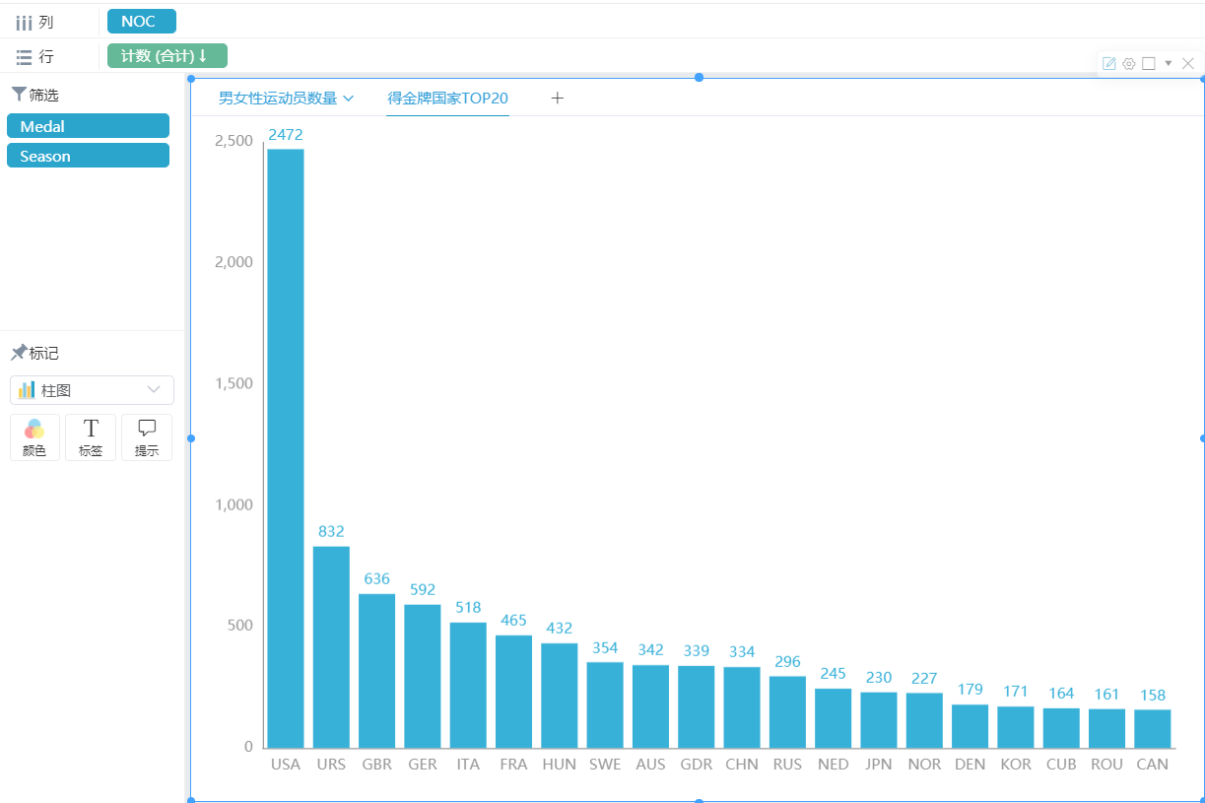Add a new sheet with the plus icon
This screenshot has height=803, width=1205.
(558, 98)
